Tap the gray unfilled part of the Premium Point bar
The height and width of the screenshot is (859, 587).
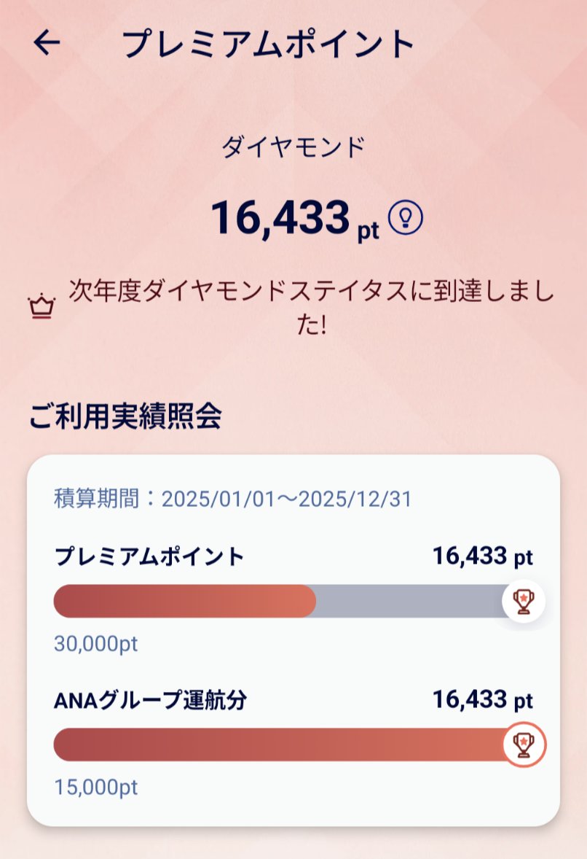pyautogui.click(x=409, y=601)
